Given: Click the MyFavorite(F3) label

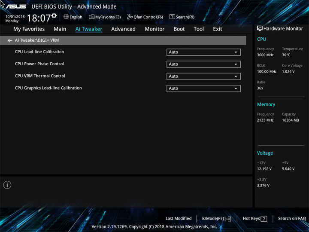Looking at the screenshot, I should [108, 17].
